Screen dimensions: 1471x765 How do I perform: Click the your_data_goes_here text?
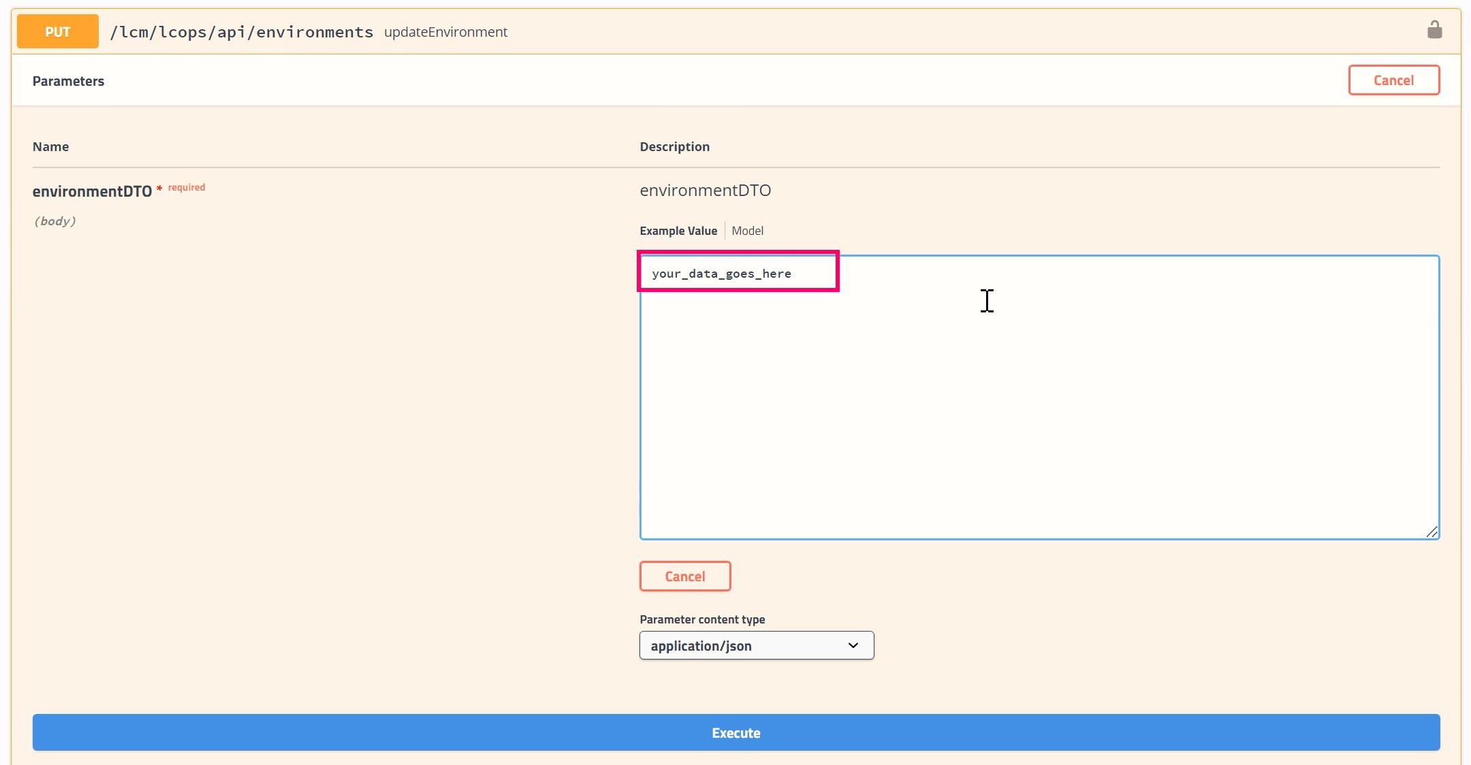(x=721, y=274)
